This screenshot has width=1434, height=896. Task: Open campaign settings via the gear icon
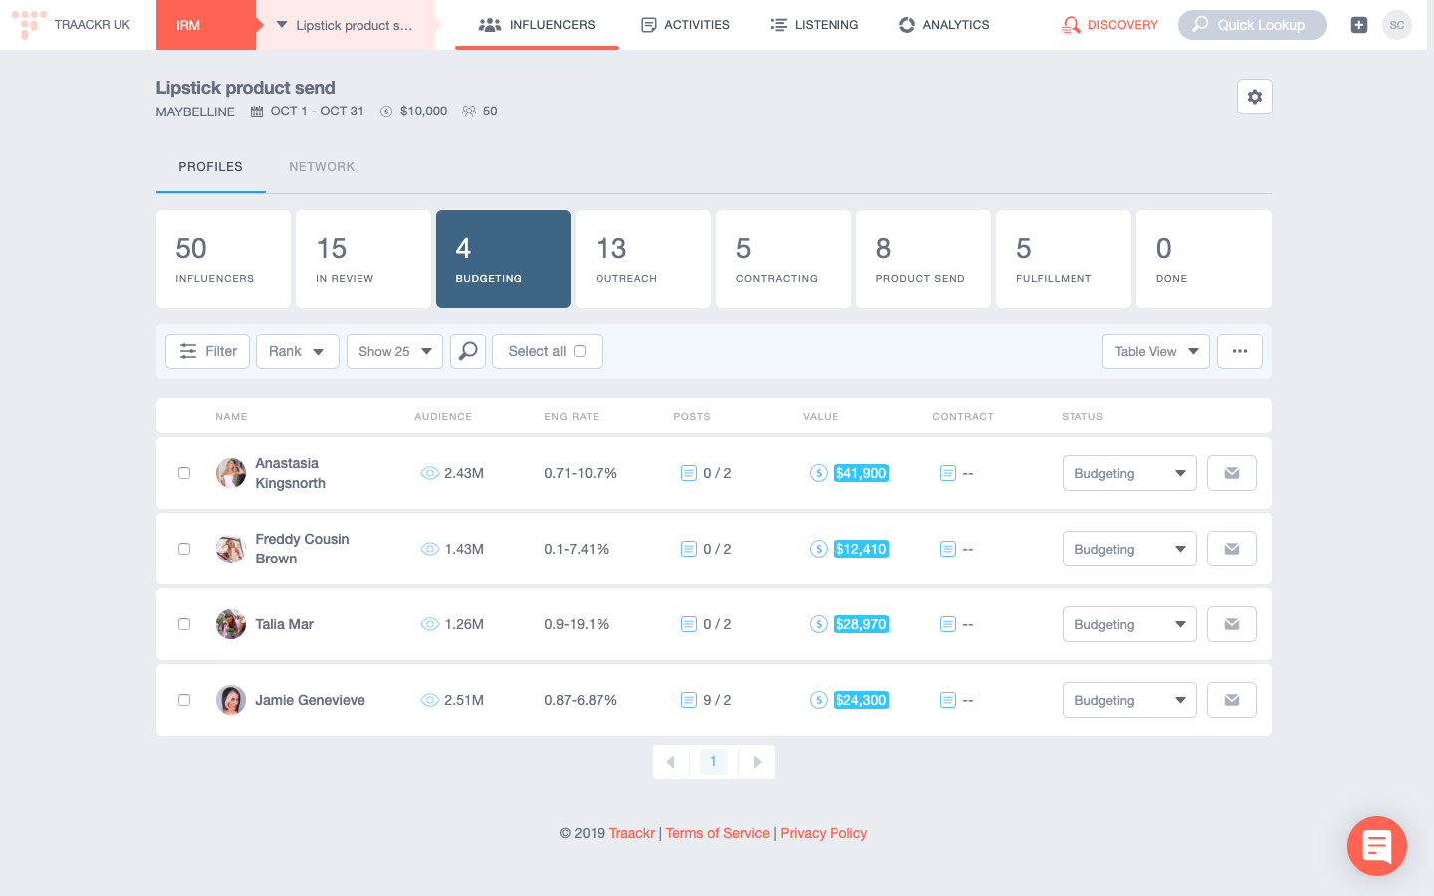(1255, 97)
